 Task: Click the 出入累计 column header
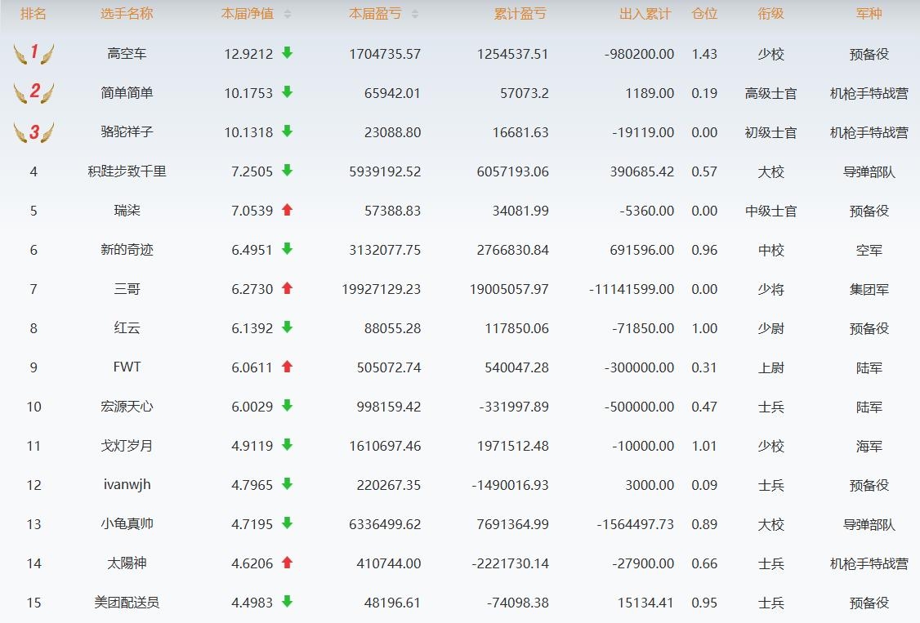point(645,14)
